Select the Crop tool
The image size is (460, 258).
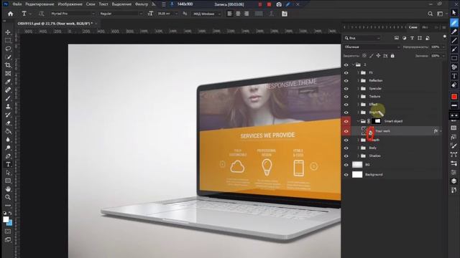pos(8,65)
